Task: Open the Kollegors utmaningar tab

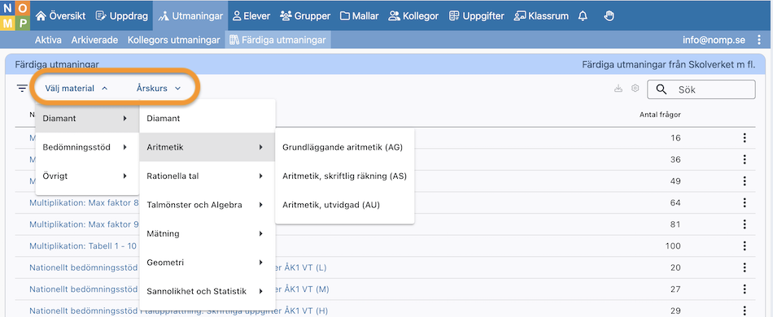Action: pyautogui.click(x=173, y=40)
